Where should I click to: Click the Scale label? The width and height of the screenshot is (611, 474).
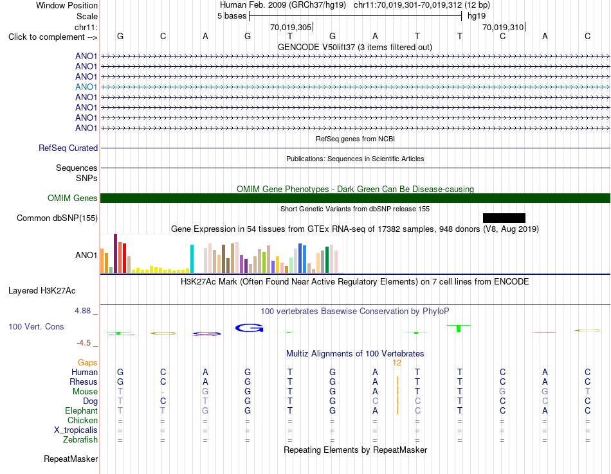pyautogui.click(x=87, y=16)
